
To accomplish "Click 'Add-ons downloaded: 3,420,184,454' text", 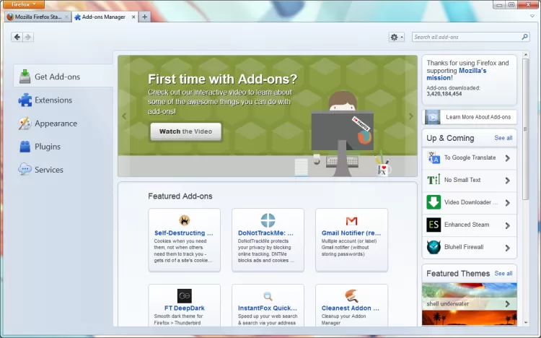I will [453, 91].
